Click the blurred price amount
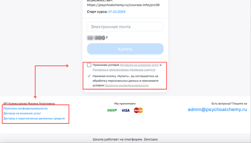This screenshot has width=251, height=143. 96,38
